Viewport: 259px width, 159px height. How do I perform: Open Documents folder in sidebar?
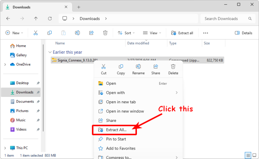point(25,102)
